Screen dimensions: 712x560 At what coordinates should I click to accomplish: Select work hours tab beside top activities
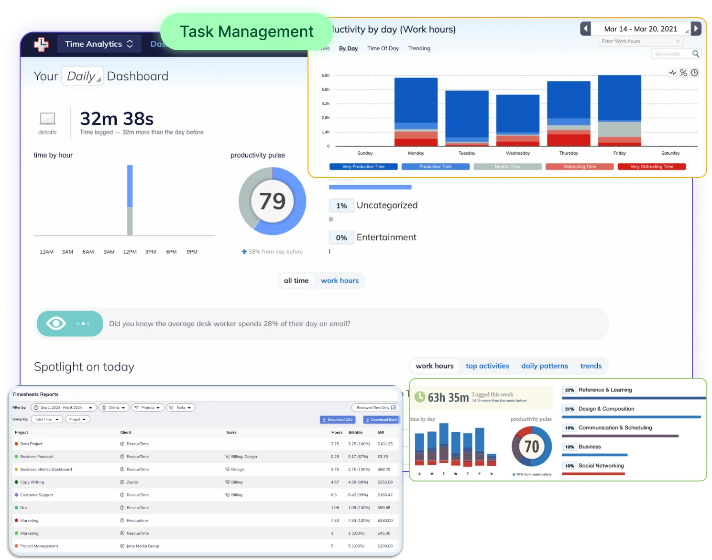click(x=435, y=366)
